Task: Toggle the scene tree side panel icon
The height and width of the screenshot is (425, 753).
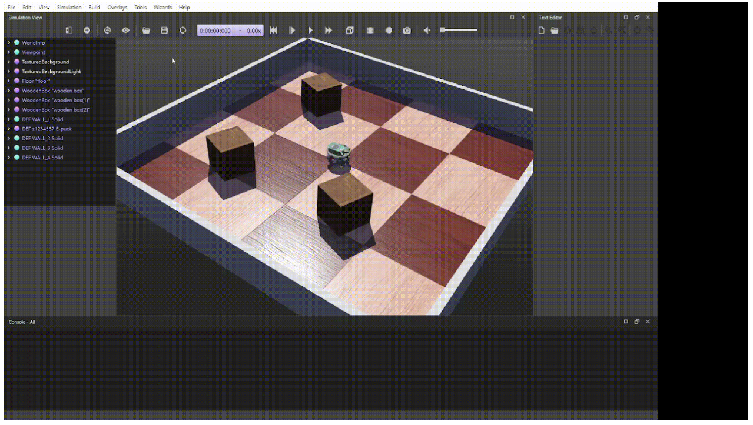Action: tap(68, 31)
